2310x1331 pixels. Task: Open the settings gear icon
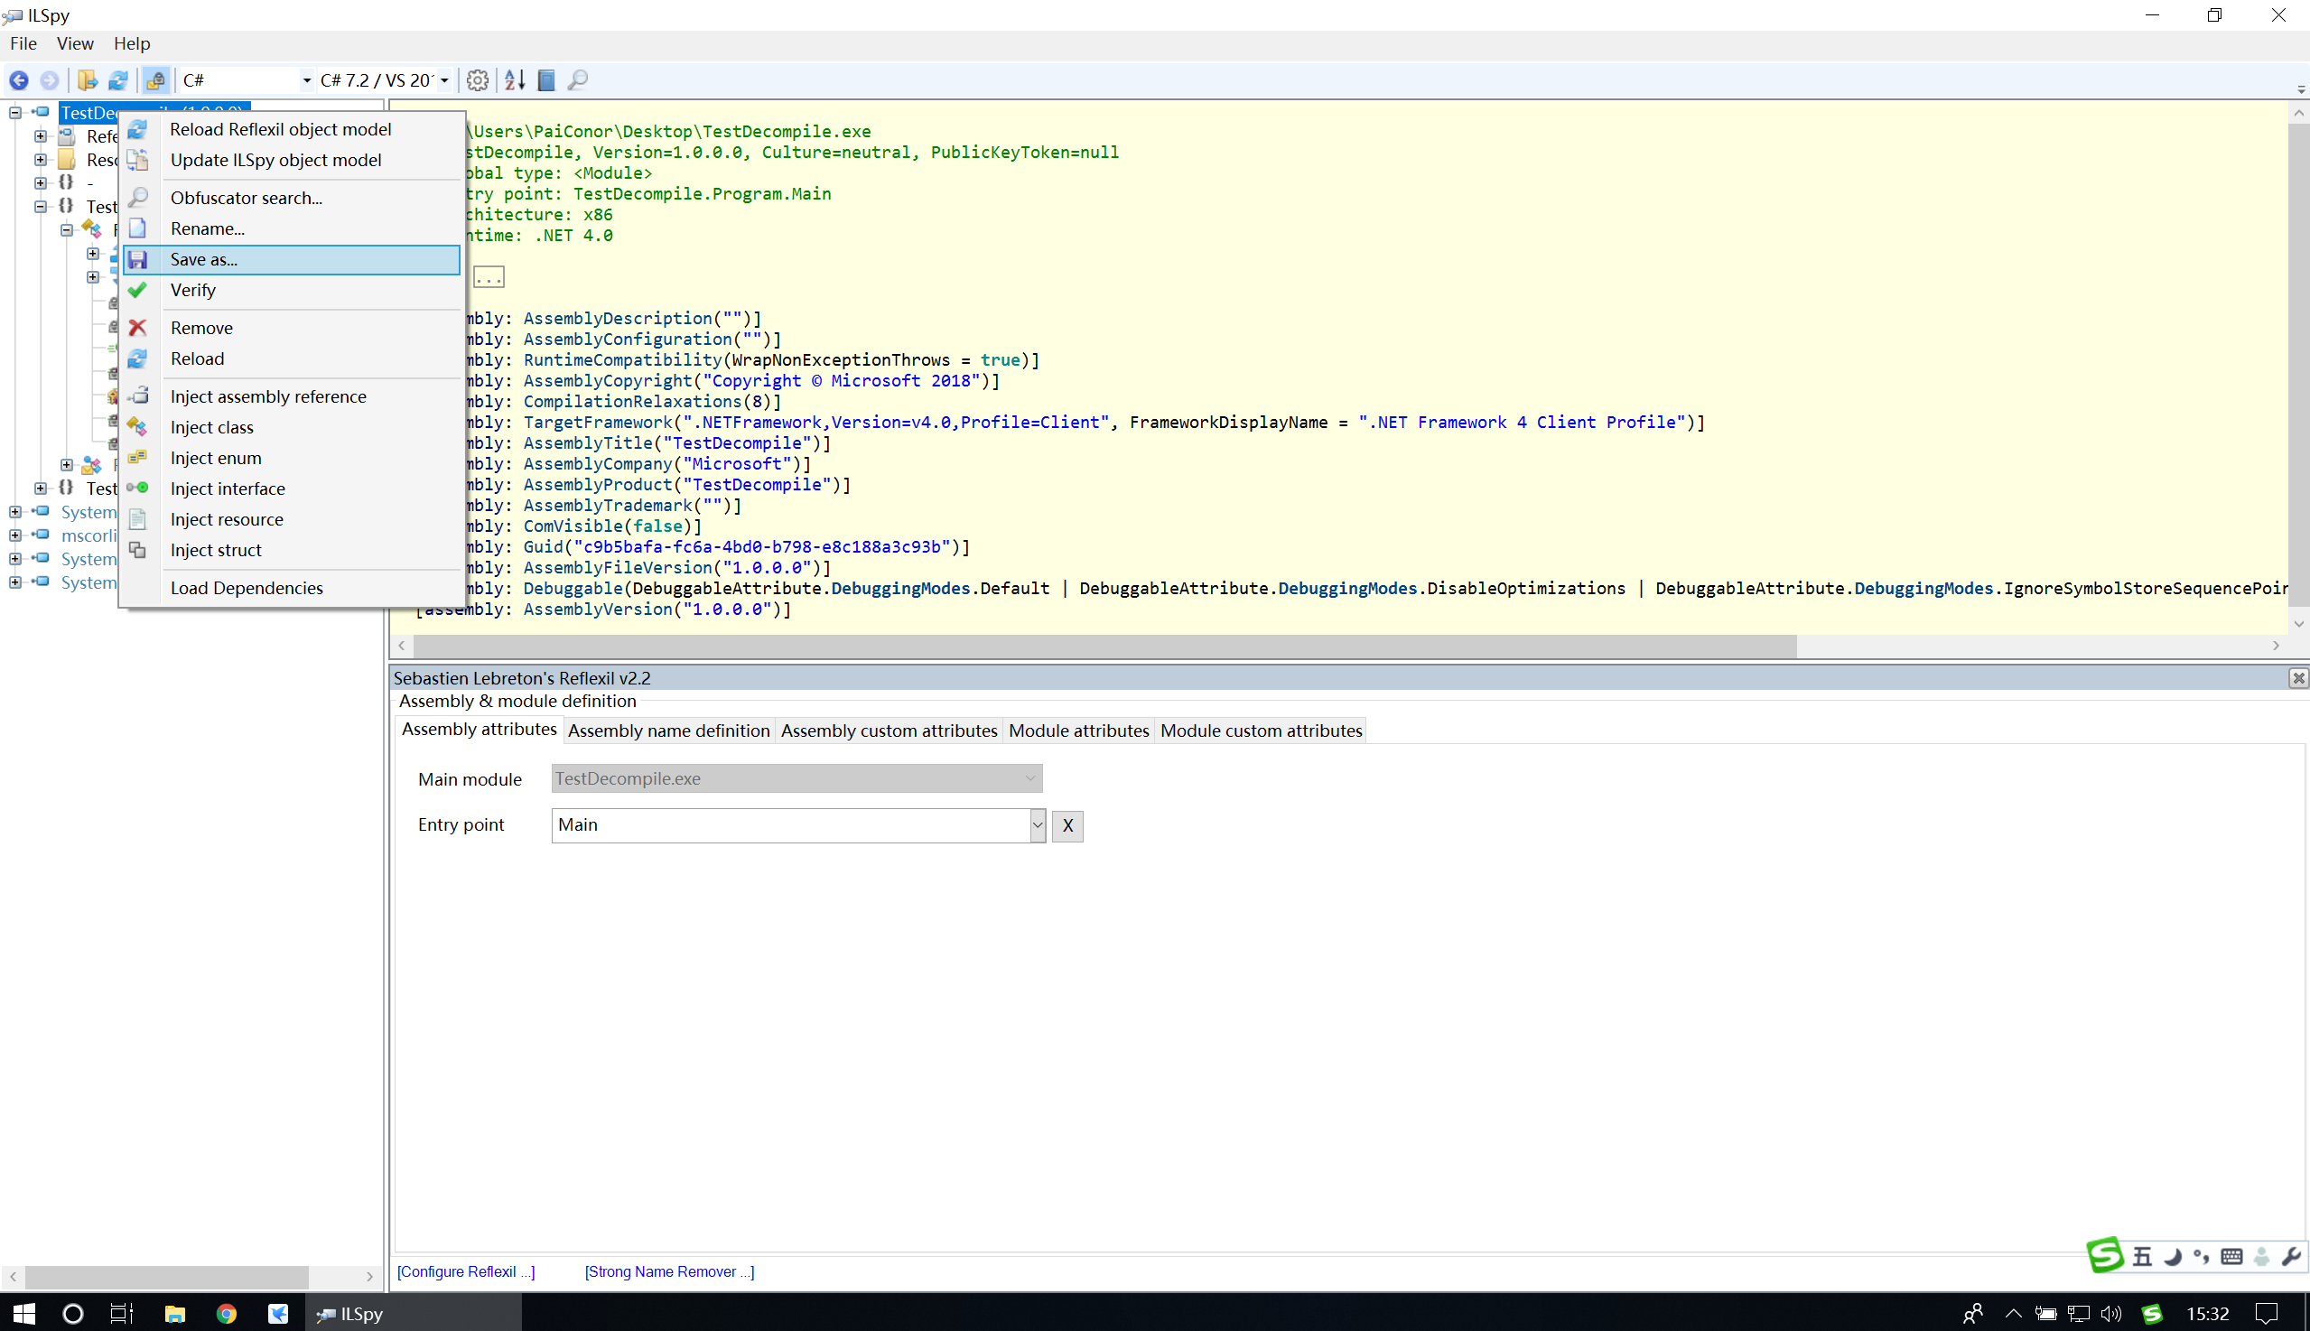[x=477, y=80]
